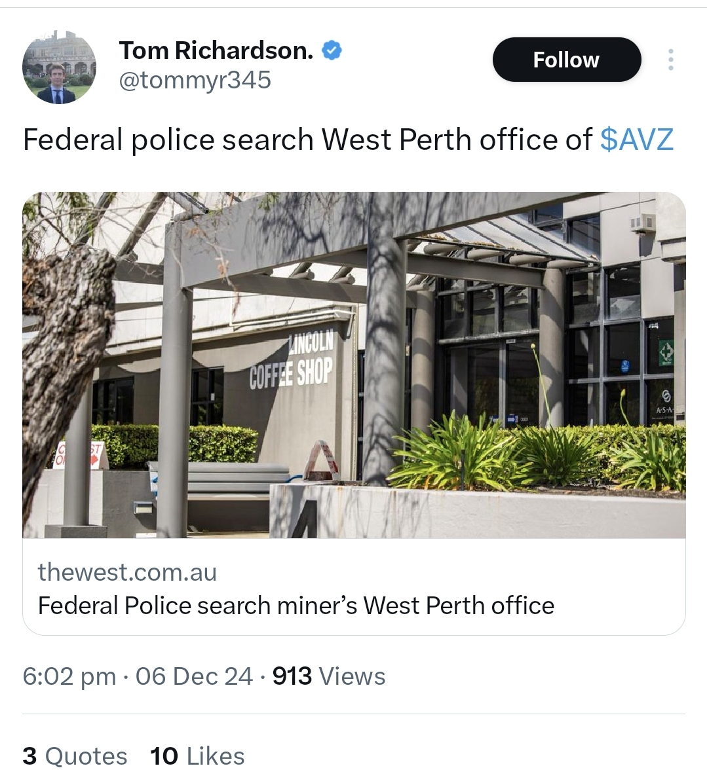Click the tweet text about federal police
This screenshot has height=783, width=707.
pos(308,139)
